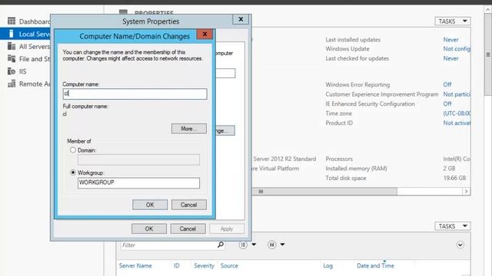Viewport: 492px width, 276px height.
Task: Sort by ID column header
Action: click(x=177, y=266)
